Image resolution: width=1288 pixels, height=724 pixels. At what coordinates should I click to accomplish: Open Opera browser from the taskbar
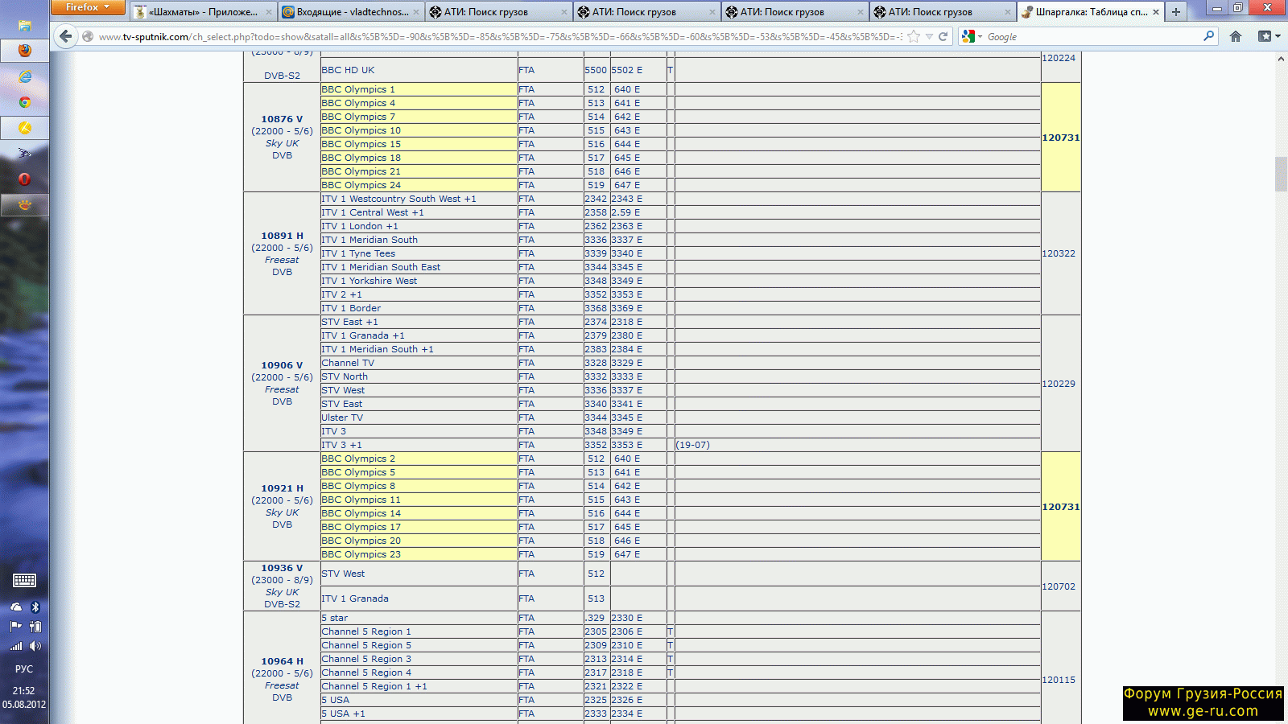[25, 179]
